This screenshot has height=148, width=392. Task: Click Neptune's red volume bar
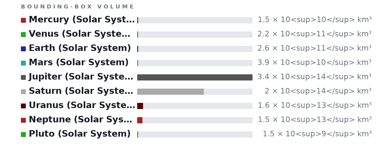140,120
